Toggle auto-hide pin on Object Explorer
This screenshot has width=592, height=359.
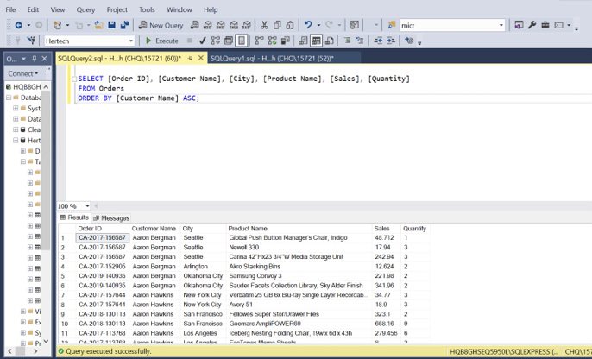(x=35, y=59)
